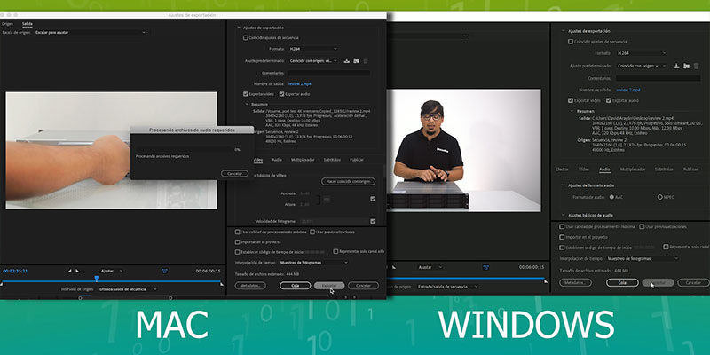Open Subtítulos tab in Mac window
This screenshot has height=355, width=710.
pos(332,160)
